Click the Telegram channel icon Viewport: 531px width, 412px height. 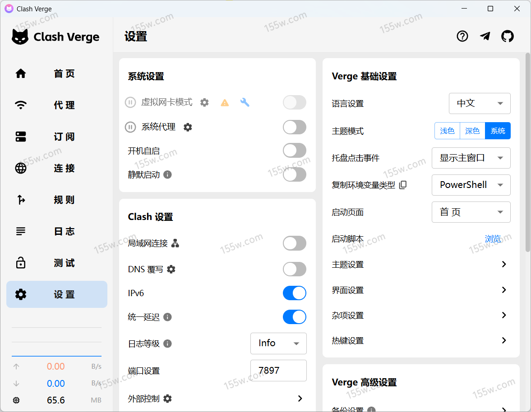point(485,37)
